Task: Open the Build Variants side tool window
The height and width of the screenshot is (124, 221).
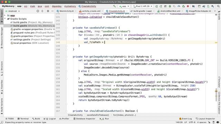Action: [2, 106]
